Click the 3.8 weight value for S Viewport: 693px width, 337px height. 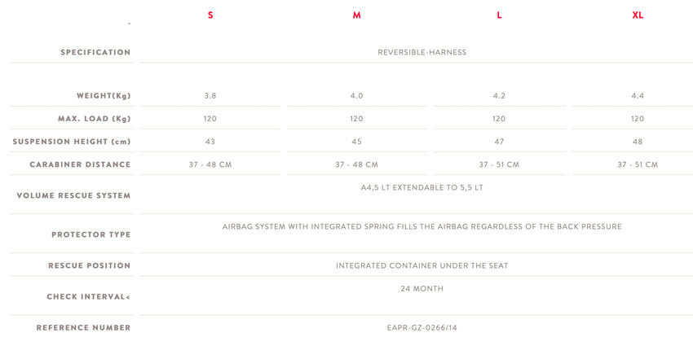pyautogui.click(x=210, y=96)
